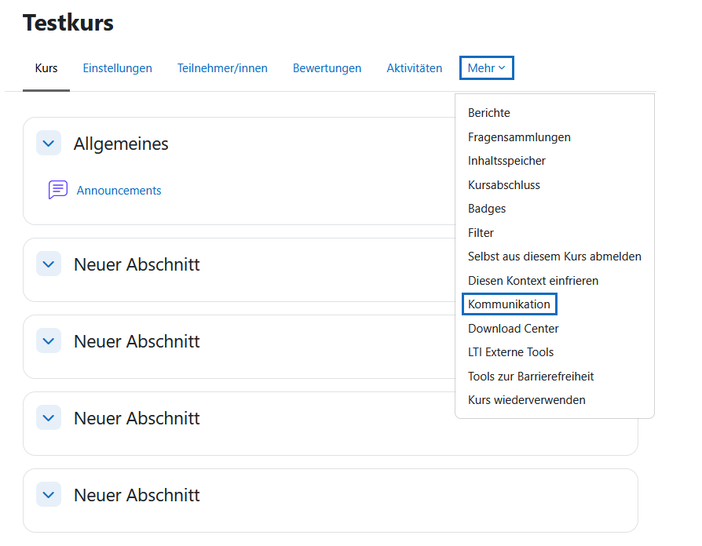Collapse the last Neuer Abschnitt section
This screenshot has height=546, width=702.
click(49, 495)
